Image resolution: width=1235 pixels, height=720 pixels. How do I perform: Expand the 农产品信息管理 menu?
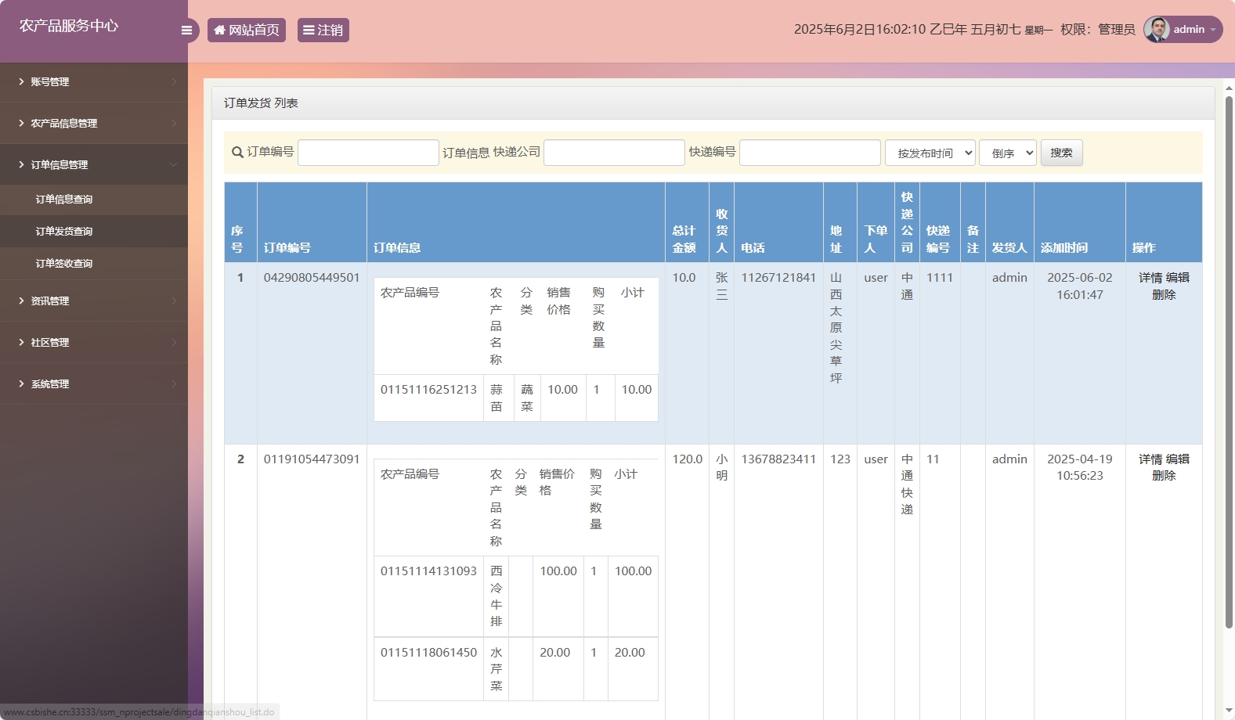(x=94, y=123)
